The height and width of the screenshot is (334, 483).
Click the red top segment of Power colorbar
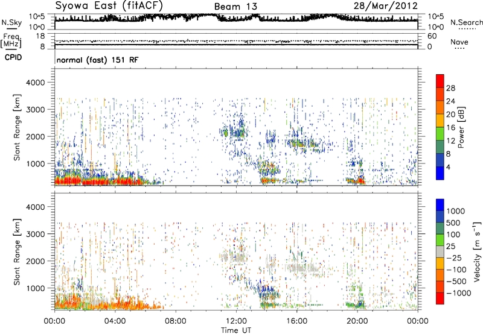[x=440, y=81]
